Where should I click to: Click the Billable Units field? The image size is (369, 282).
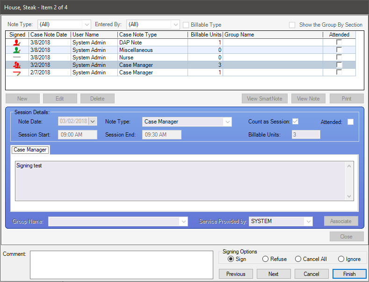coord(306,135)
